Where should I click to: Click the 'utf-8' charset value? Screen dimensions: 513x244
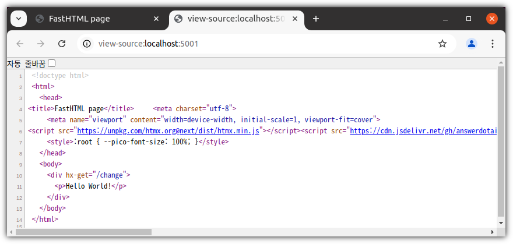point(219,108)
